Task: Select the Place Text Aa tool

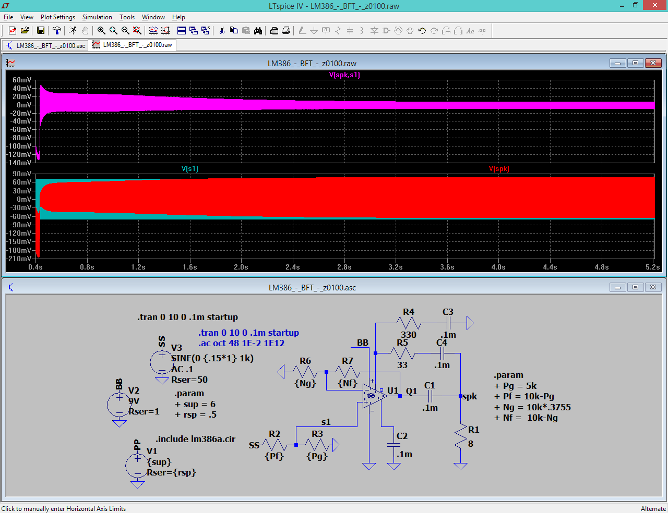Action: pos(470,31)
